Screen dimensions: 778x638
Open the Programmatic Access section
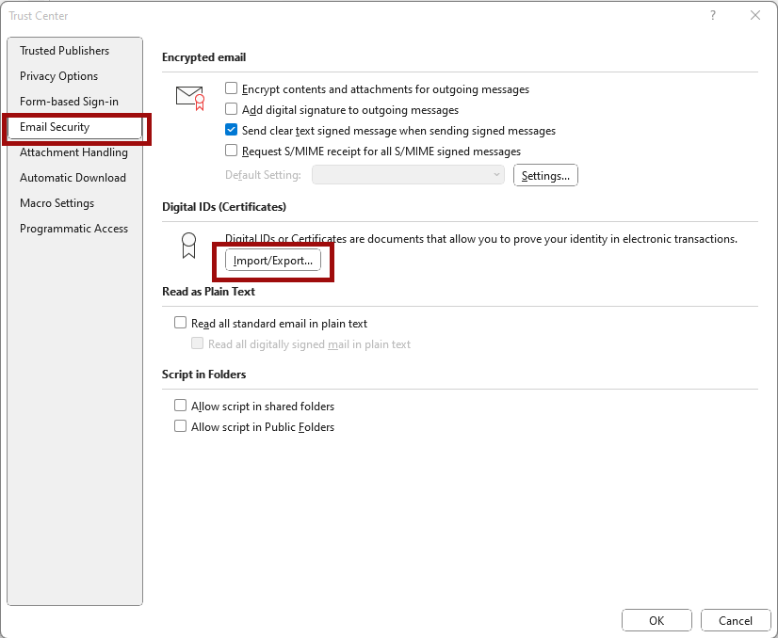[73, 229]
